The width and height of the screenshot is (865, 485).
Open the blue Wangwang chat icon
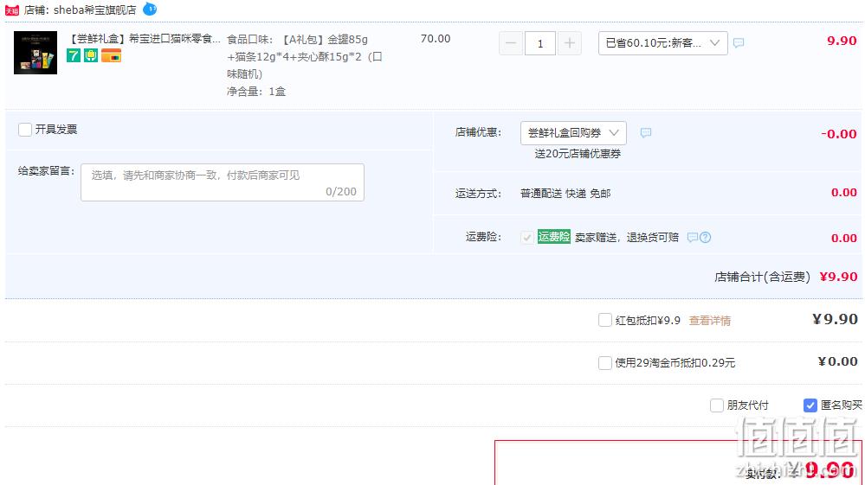coord(150,9)
